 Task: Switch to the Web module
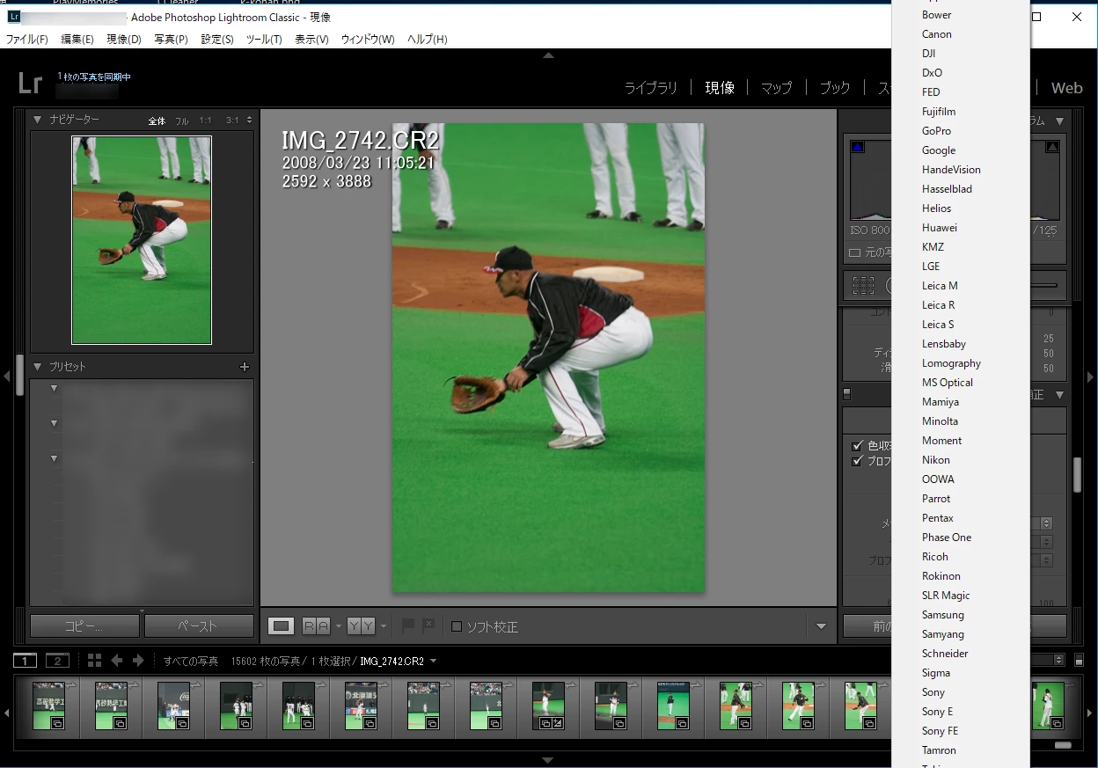[x=1066, y=88]
